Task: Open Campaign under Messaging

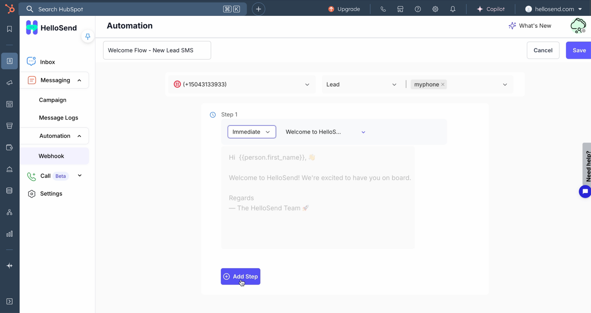Action: click(53, 100)
